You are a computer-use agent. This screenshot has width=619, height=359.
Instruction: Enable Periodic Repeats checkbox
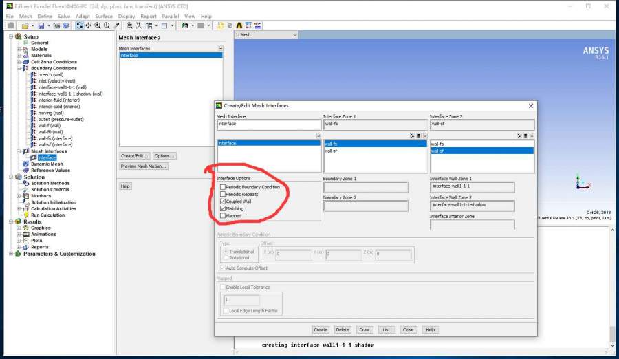click(223, 194)
